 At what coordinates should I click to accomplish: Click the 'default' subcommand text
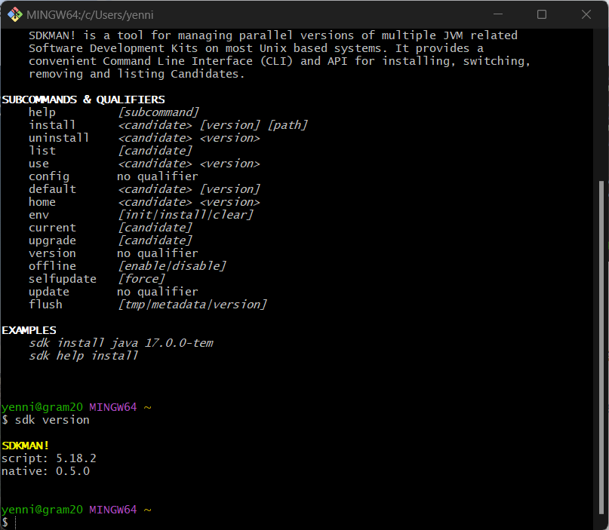(x=52, y=189)
